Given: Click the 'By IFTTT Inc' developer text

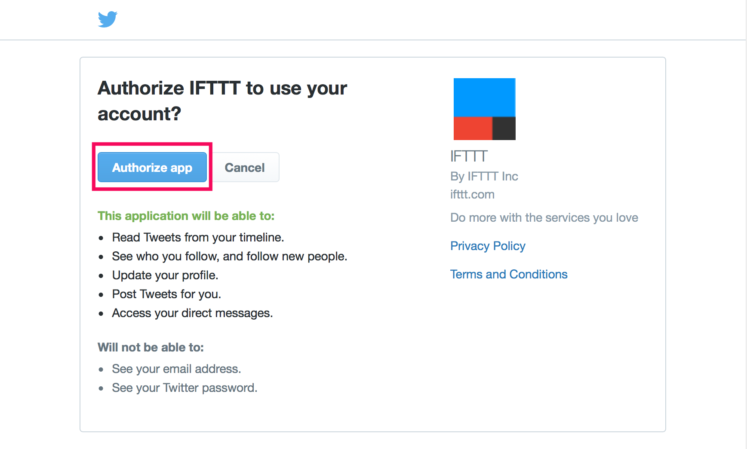Looking at the screenshot, I should coord(484,176).
